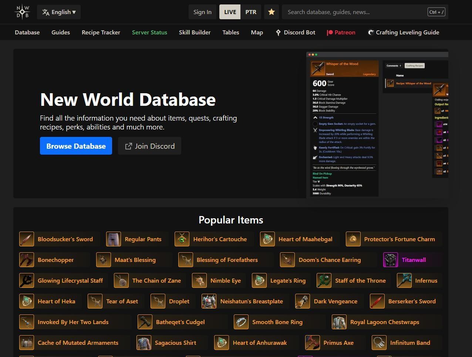Click the NWDB compass logo
The width and height of the screenshot is (472, 357).
23,12
